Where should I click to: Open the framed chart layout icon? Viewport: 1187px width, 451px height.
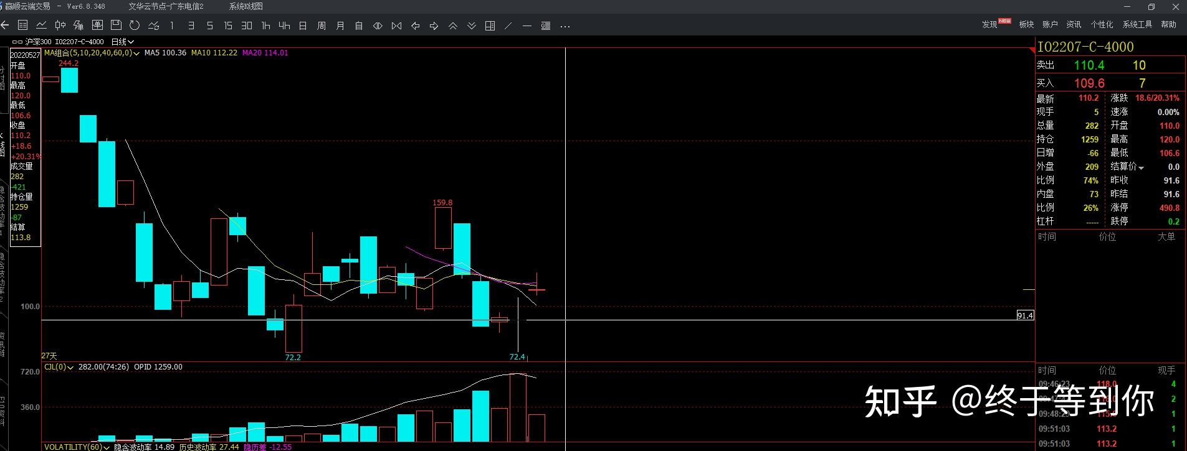[97, 26]
